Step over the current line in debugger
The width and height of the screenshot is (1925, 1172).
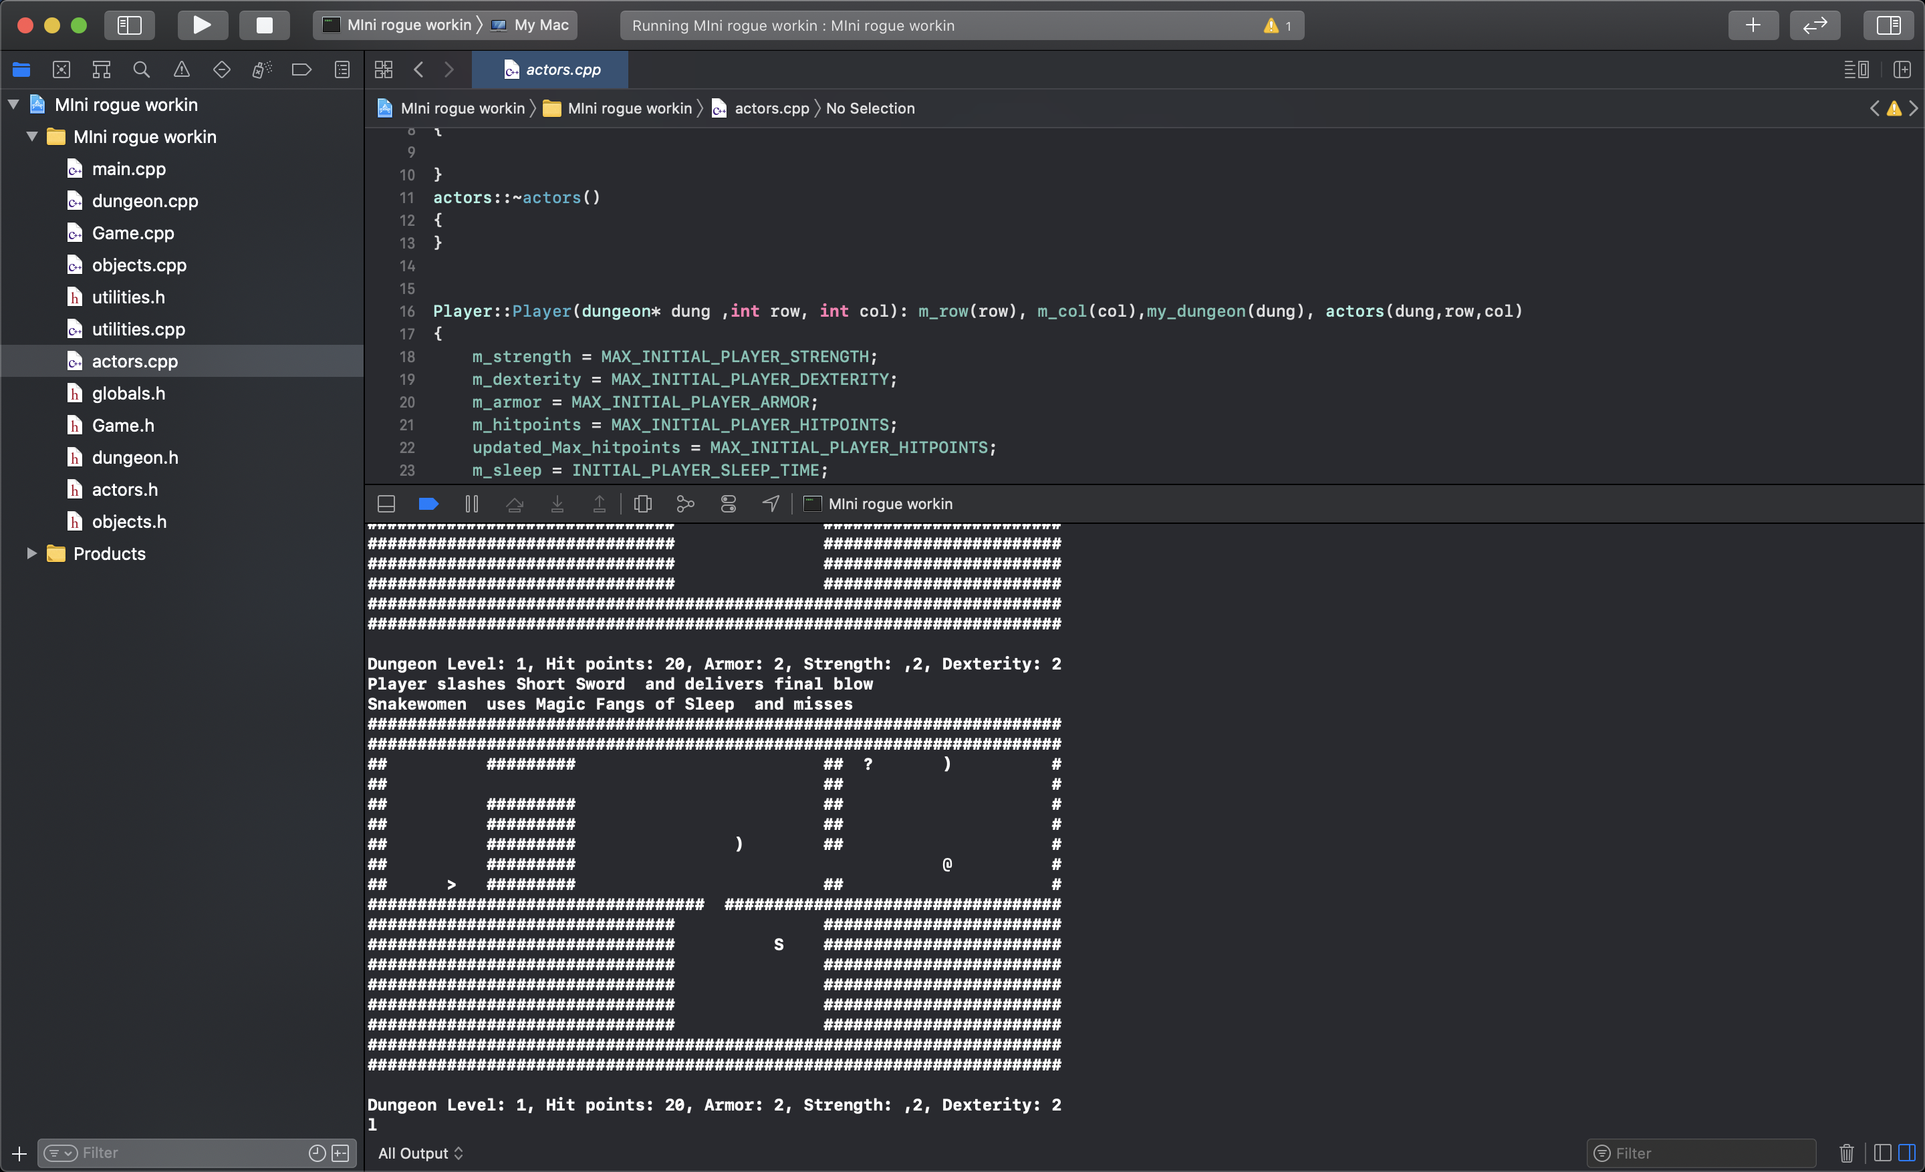515,504
